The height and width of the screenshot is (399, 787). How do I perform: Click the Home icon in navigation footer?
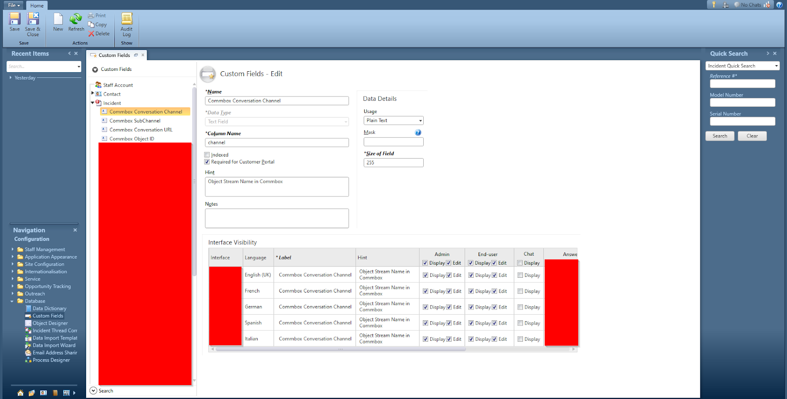[20, 393]
